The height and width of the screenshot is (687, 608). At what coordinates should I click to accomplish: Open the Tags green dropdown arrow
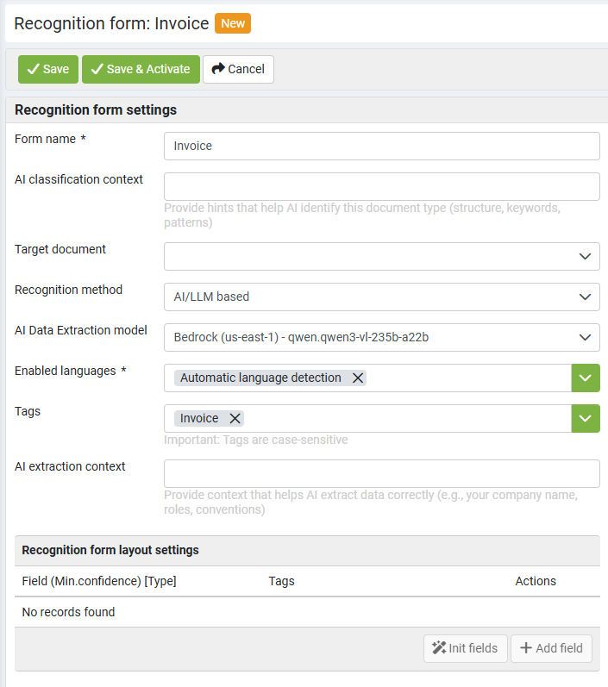tap(586, 418)
